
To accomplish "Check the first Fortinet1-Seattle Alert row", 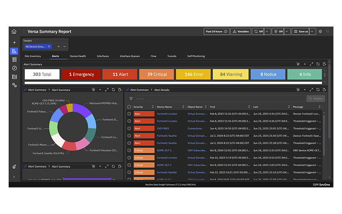I will click(x=129, y=136).
